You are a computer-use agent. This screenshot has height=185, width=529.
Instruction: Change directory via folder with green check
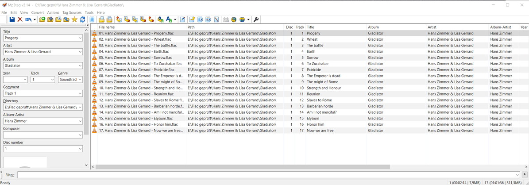(x=42, y=19)
